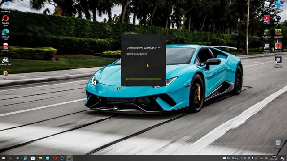Click the status hashing text in the dialog
The image size is (287, 161).
pos(136,54)
